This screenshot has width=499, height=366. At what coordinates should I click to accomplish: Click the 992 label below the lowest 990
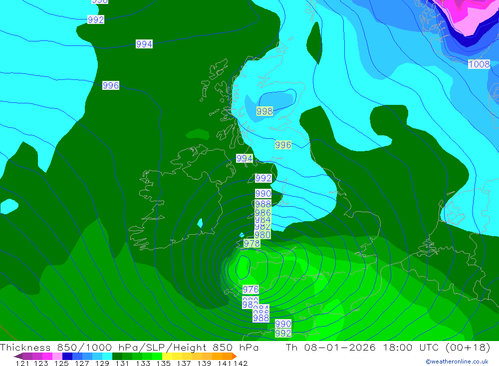tap(283, 333)
